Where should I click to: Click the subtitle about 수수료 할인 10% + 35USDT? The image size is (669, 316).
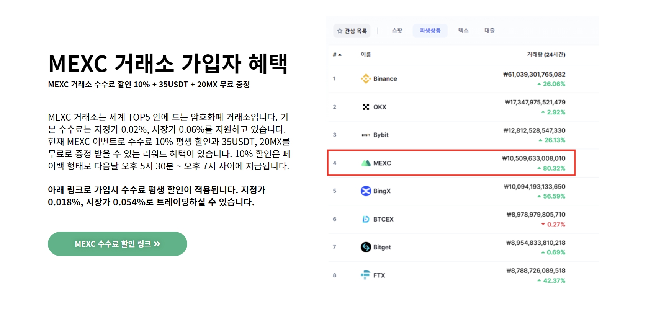coord(149,85)
